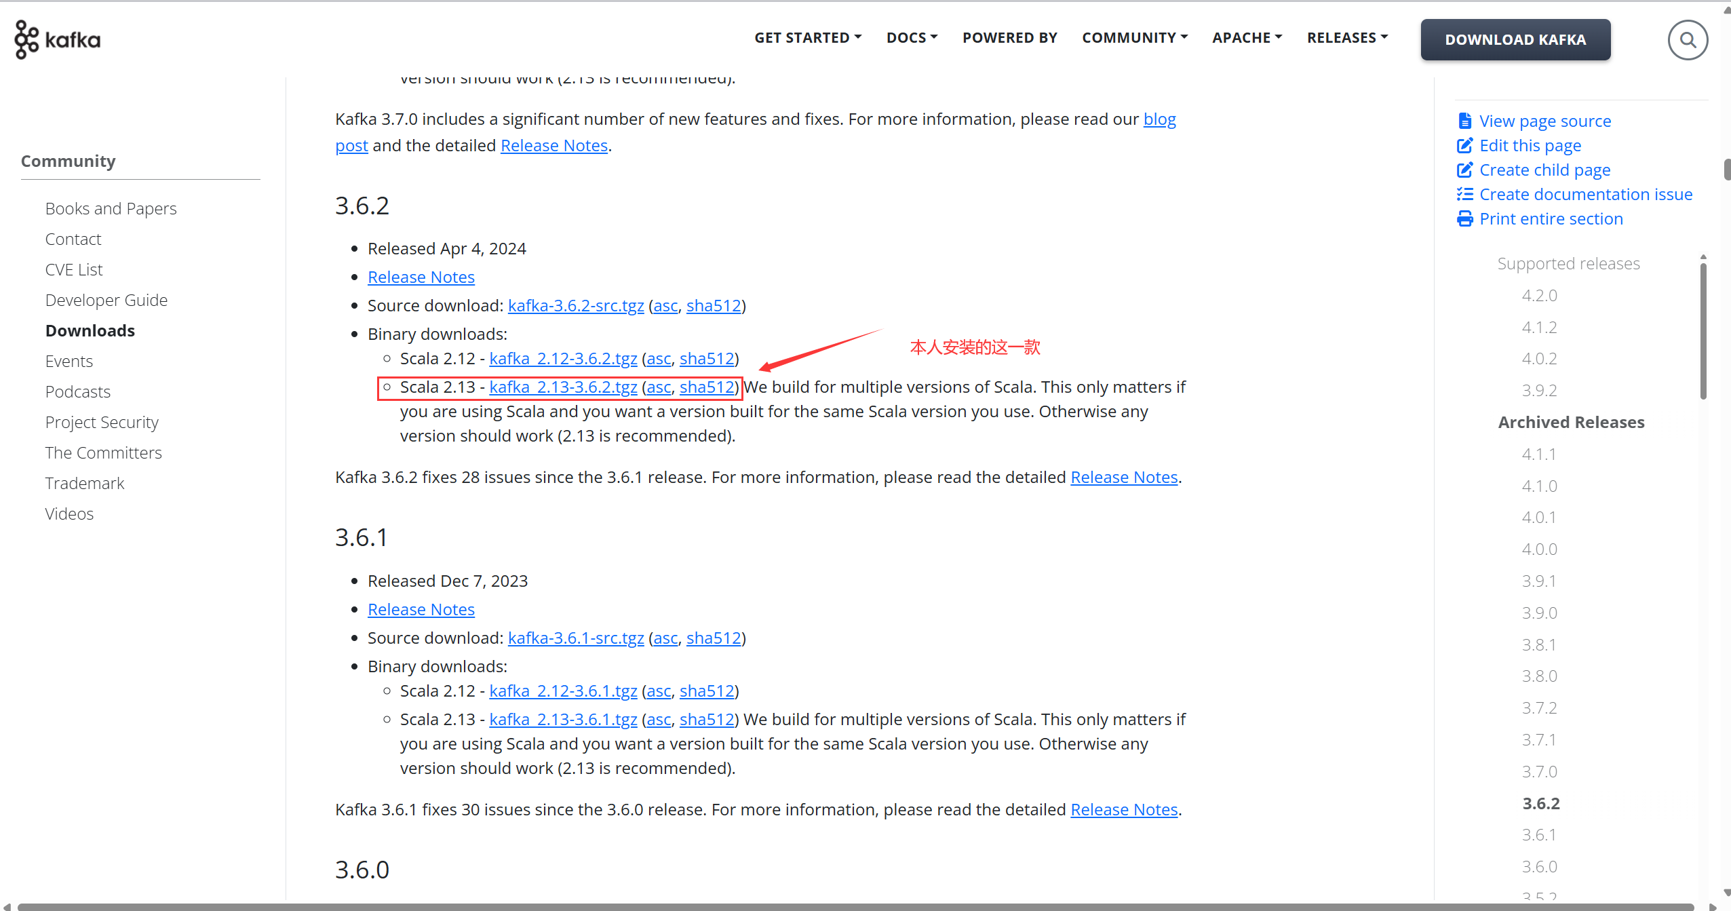Viewport: 1731px width, 911px height.
Task: Open the Docs dropdown menu
Action: point(911,38)
